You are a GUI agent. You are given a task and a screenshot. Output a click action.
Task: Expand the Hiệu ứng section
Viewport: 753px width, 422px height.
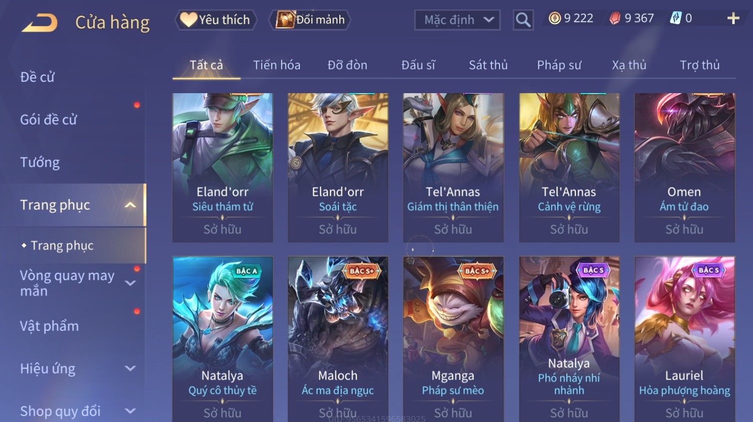click(x=130, y=369)
